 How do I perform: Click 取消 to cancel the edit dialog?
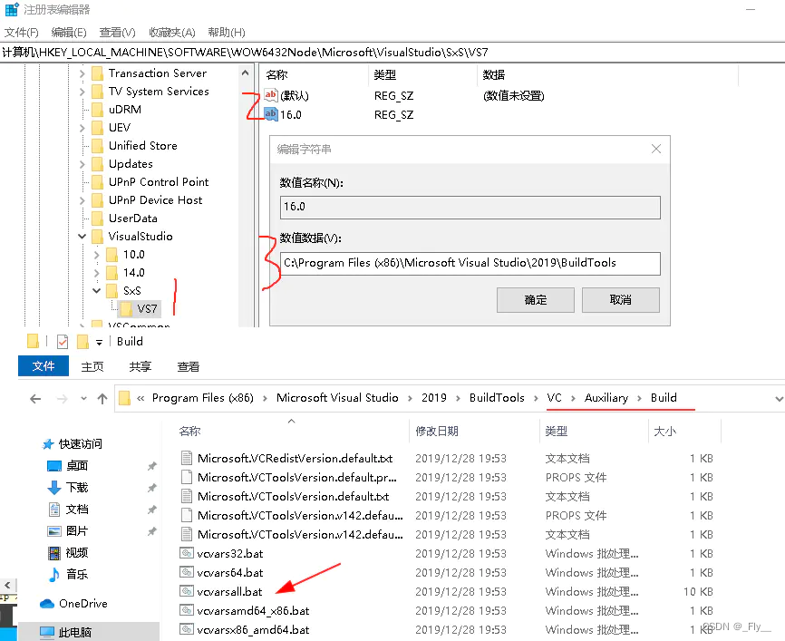(621, 299)
